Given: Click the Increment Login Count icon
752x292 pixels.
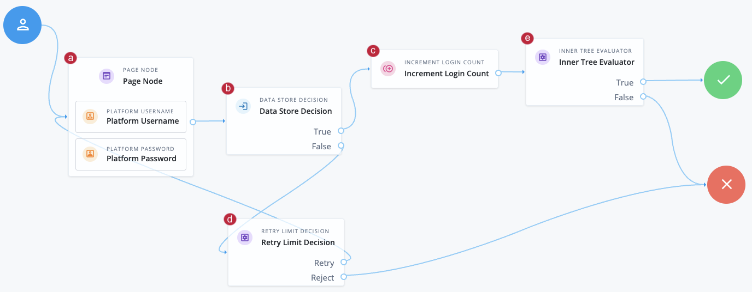Looking at the screenshot, I should [x=388, y=68].
